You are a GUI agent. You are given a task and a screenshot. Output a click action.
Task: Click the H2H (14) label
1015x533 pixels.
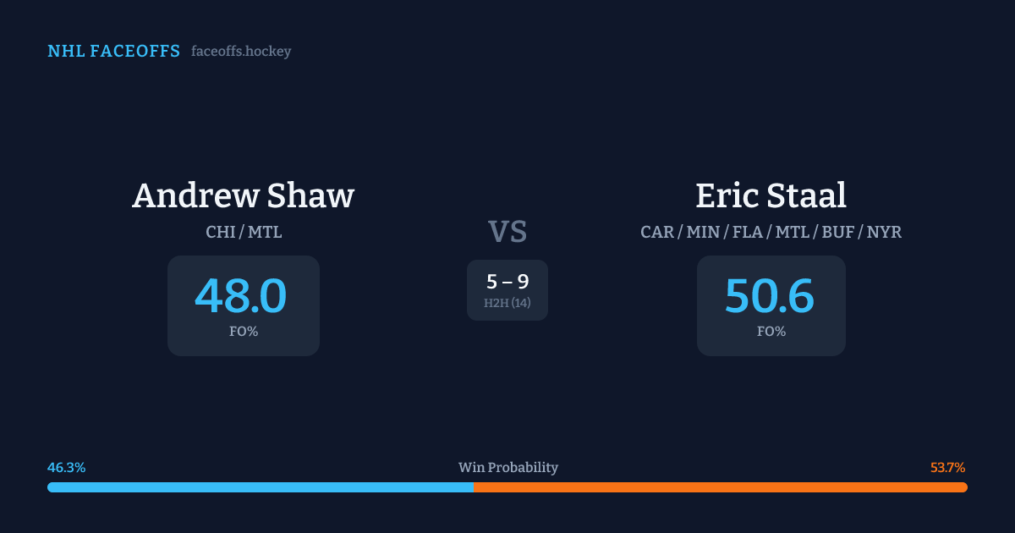pyautogui.click(x=507, y=303)
